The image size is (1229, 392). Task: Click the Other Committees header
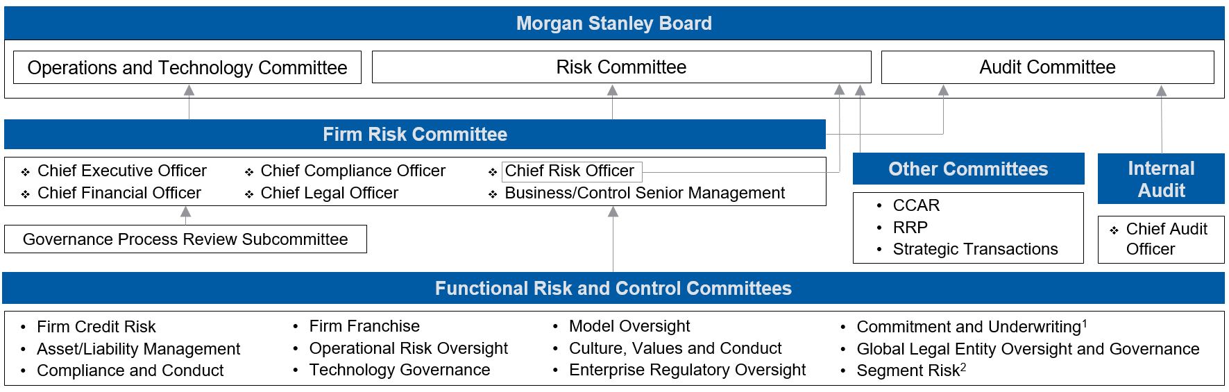[968, 169]
